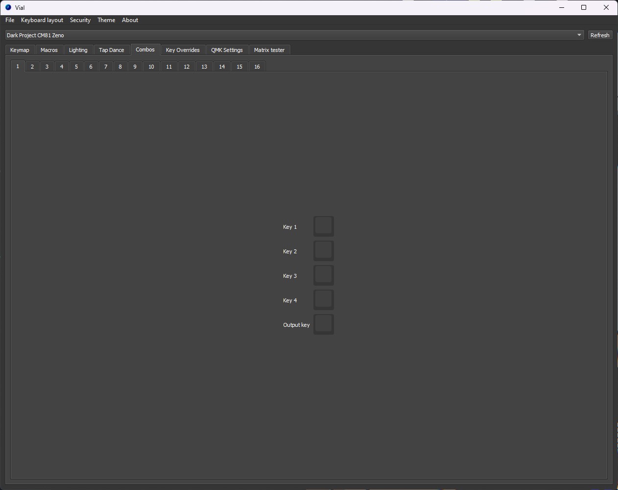Image resolution: width=618 pixels, height=490 pixels.
Task: Click the Output key keycode slot
Action: point(324,324)
